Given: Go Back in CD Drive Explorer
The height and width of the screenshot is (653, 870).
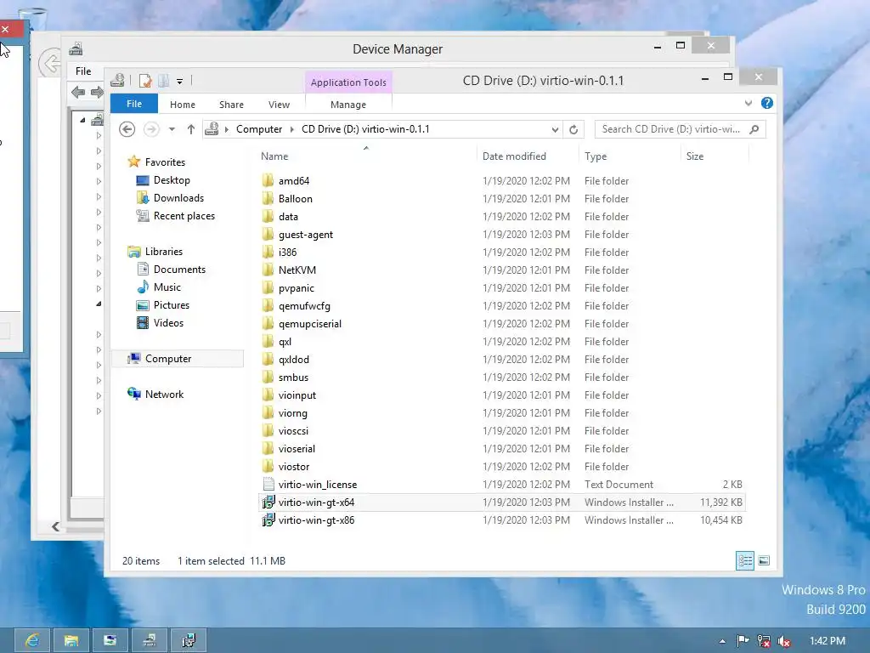Looking at the screenshot, I should [x=127, y=129].
